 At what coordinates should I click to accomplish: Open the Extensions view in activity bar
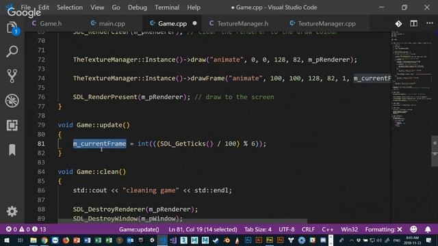click(x=12, y=125)
